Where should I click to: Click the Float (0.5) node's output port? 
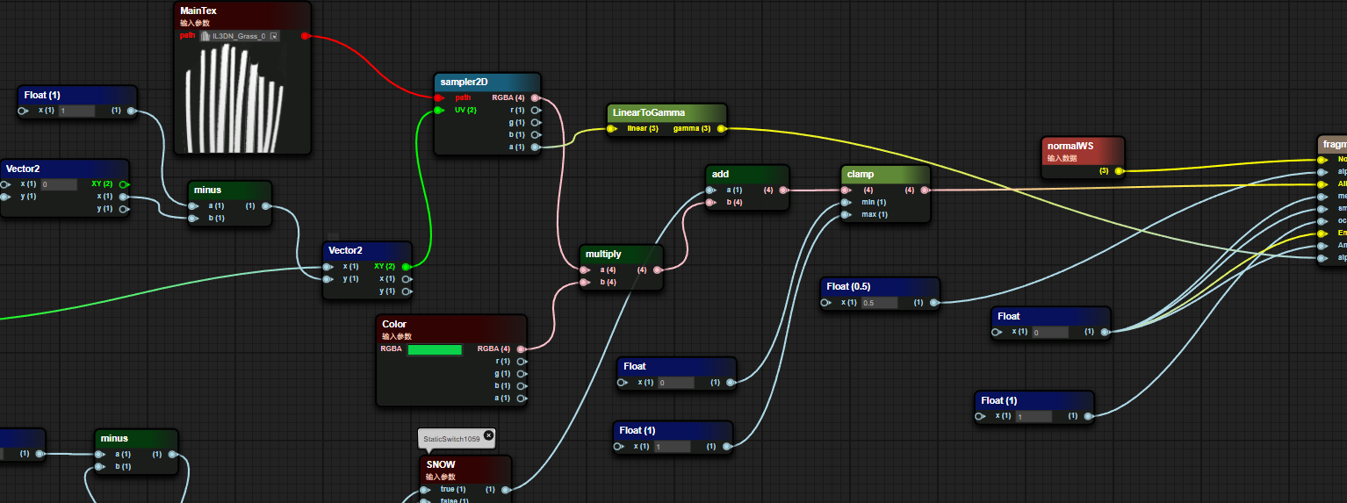coord(933,303)
